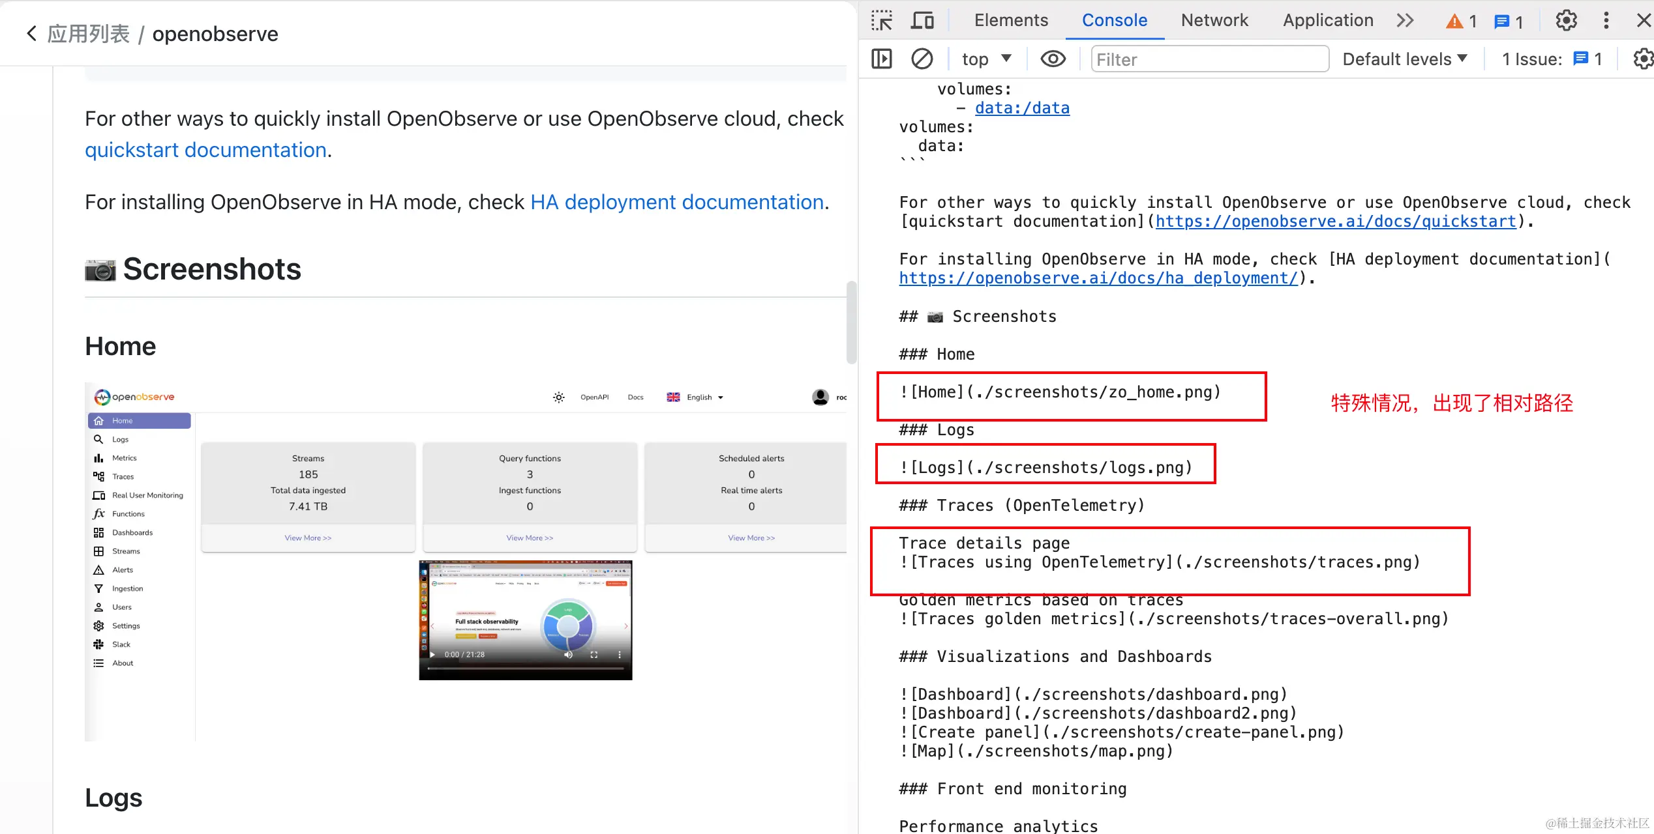The width and height of the screenshot is (1654, 834).
Task: Close the DevTools panel
Action: point(1644,20)
